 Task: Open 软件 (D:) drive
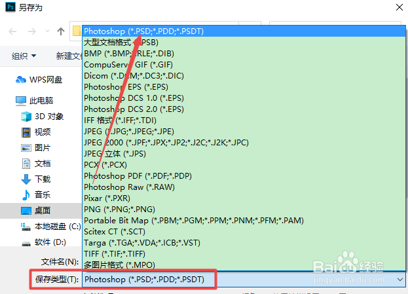43,242
